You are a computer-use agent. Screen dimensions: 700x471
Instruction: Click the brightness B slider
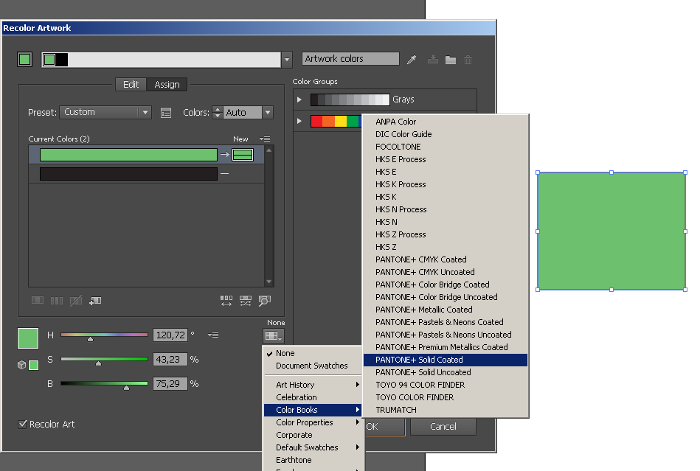pos(104,383)
